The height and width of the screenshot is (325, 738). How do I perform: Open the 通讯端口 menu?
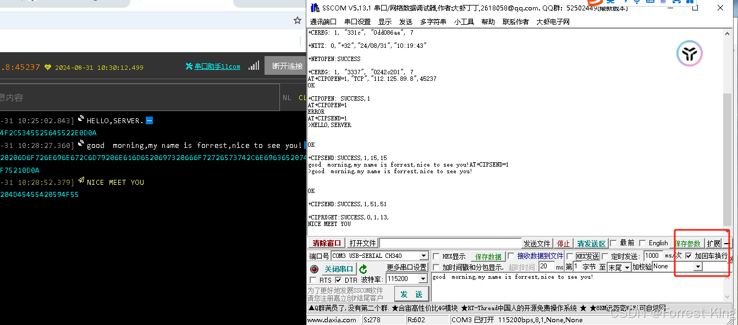coord(323,21)
